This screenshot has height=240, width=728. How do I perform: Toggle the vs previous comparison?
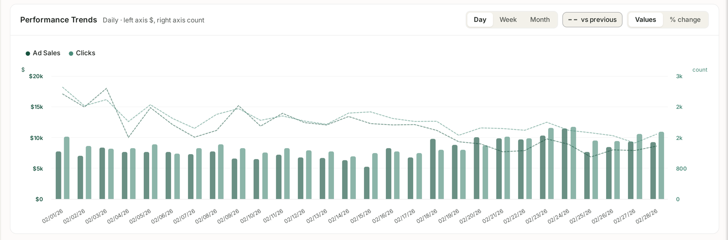pos(592,20)
